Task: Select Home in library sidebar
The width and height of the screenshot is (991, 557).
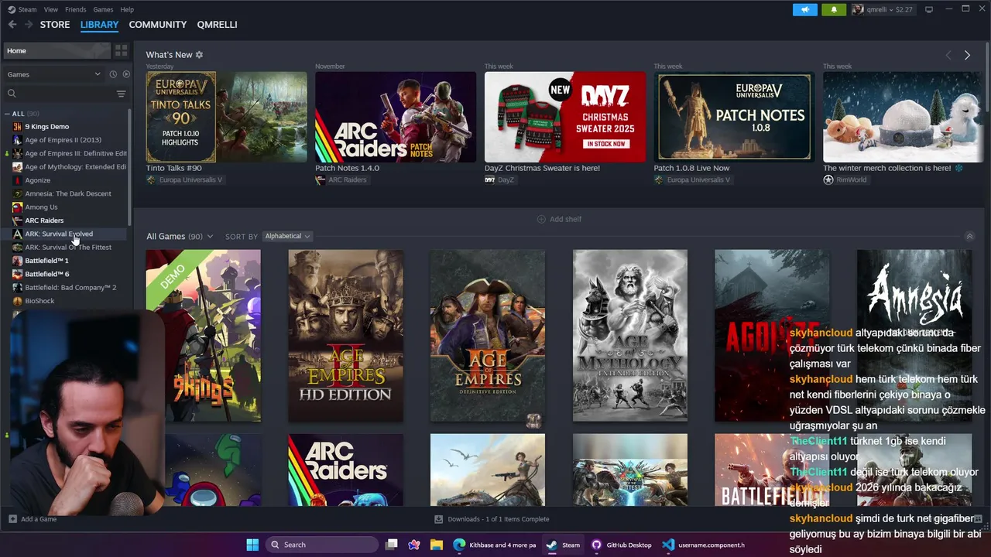Action: point(57,50)
